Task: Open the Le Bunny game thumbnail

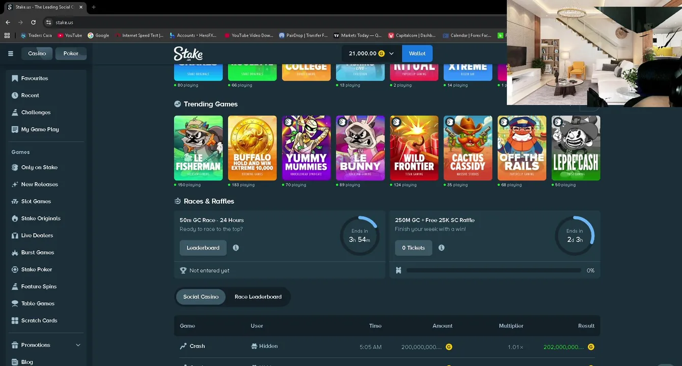Action: pos(360,148)
